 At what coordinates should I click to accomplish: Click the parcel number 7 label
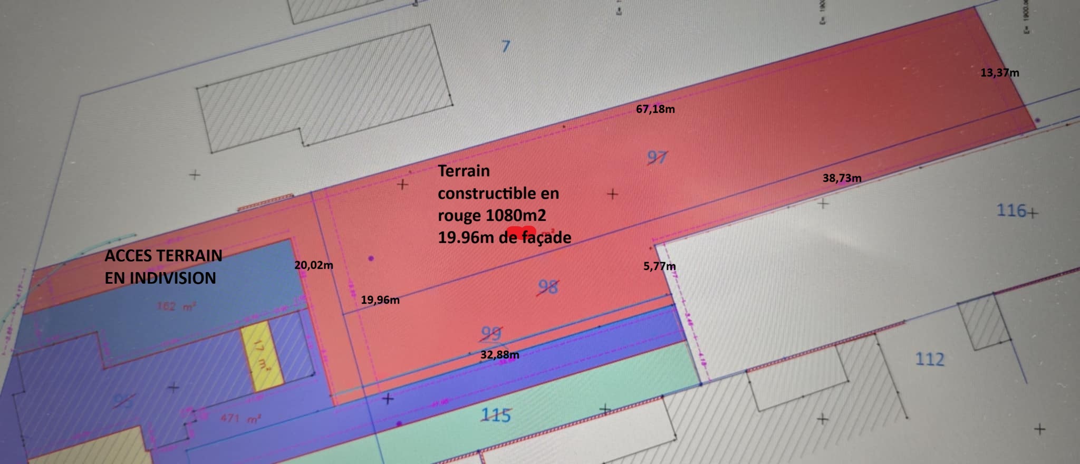(x=506, y=46)
